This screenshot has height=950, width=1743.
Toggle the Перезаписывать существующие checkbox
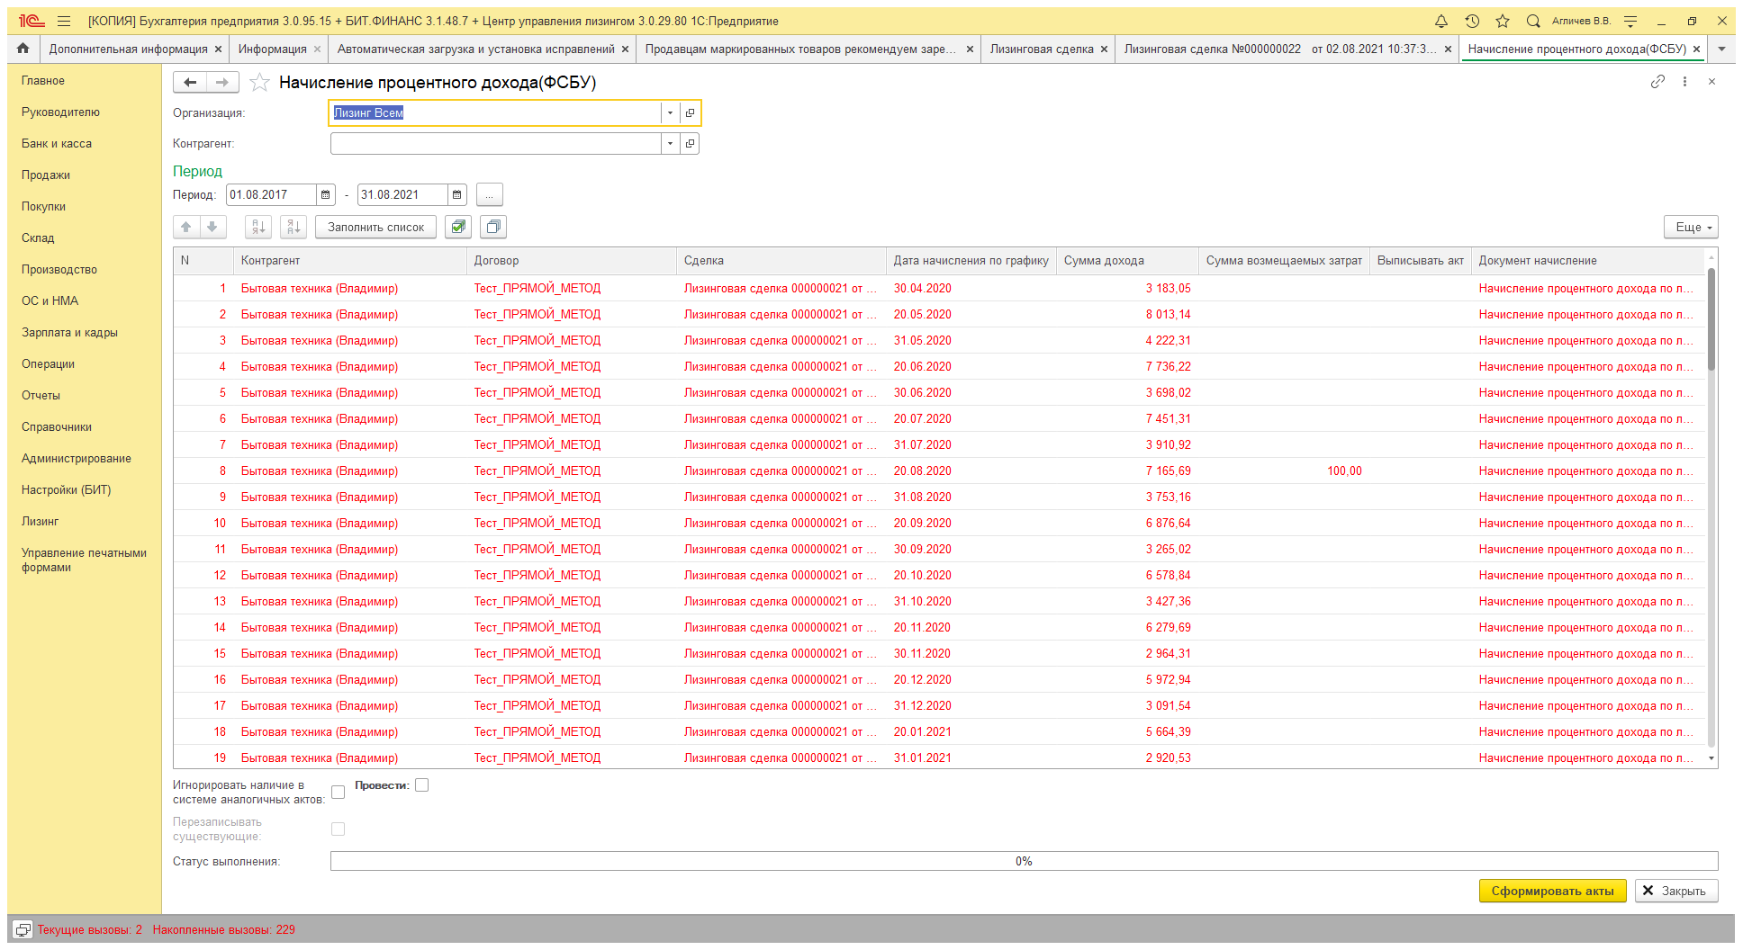point(339,829)
